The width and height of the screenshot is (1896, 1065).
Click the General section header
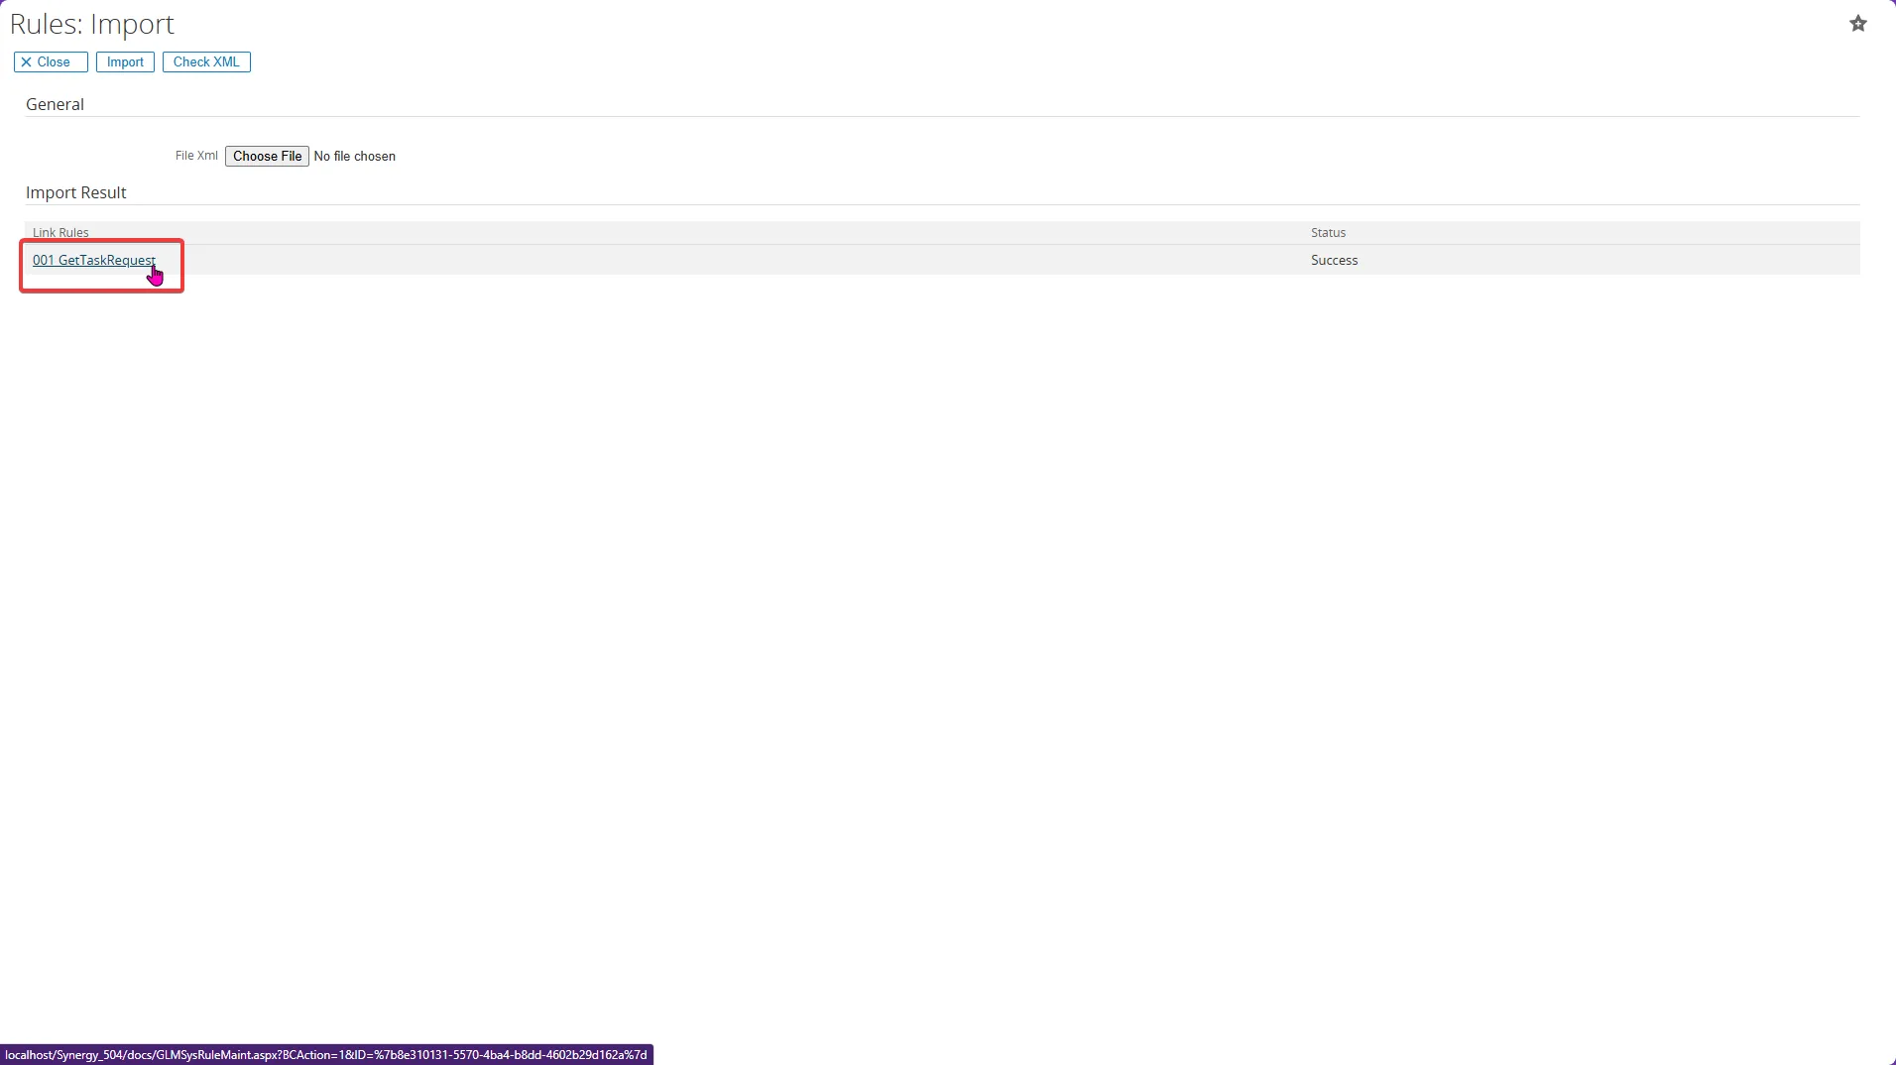(55, 103)
